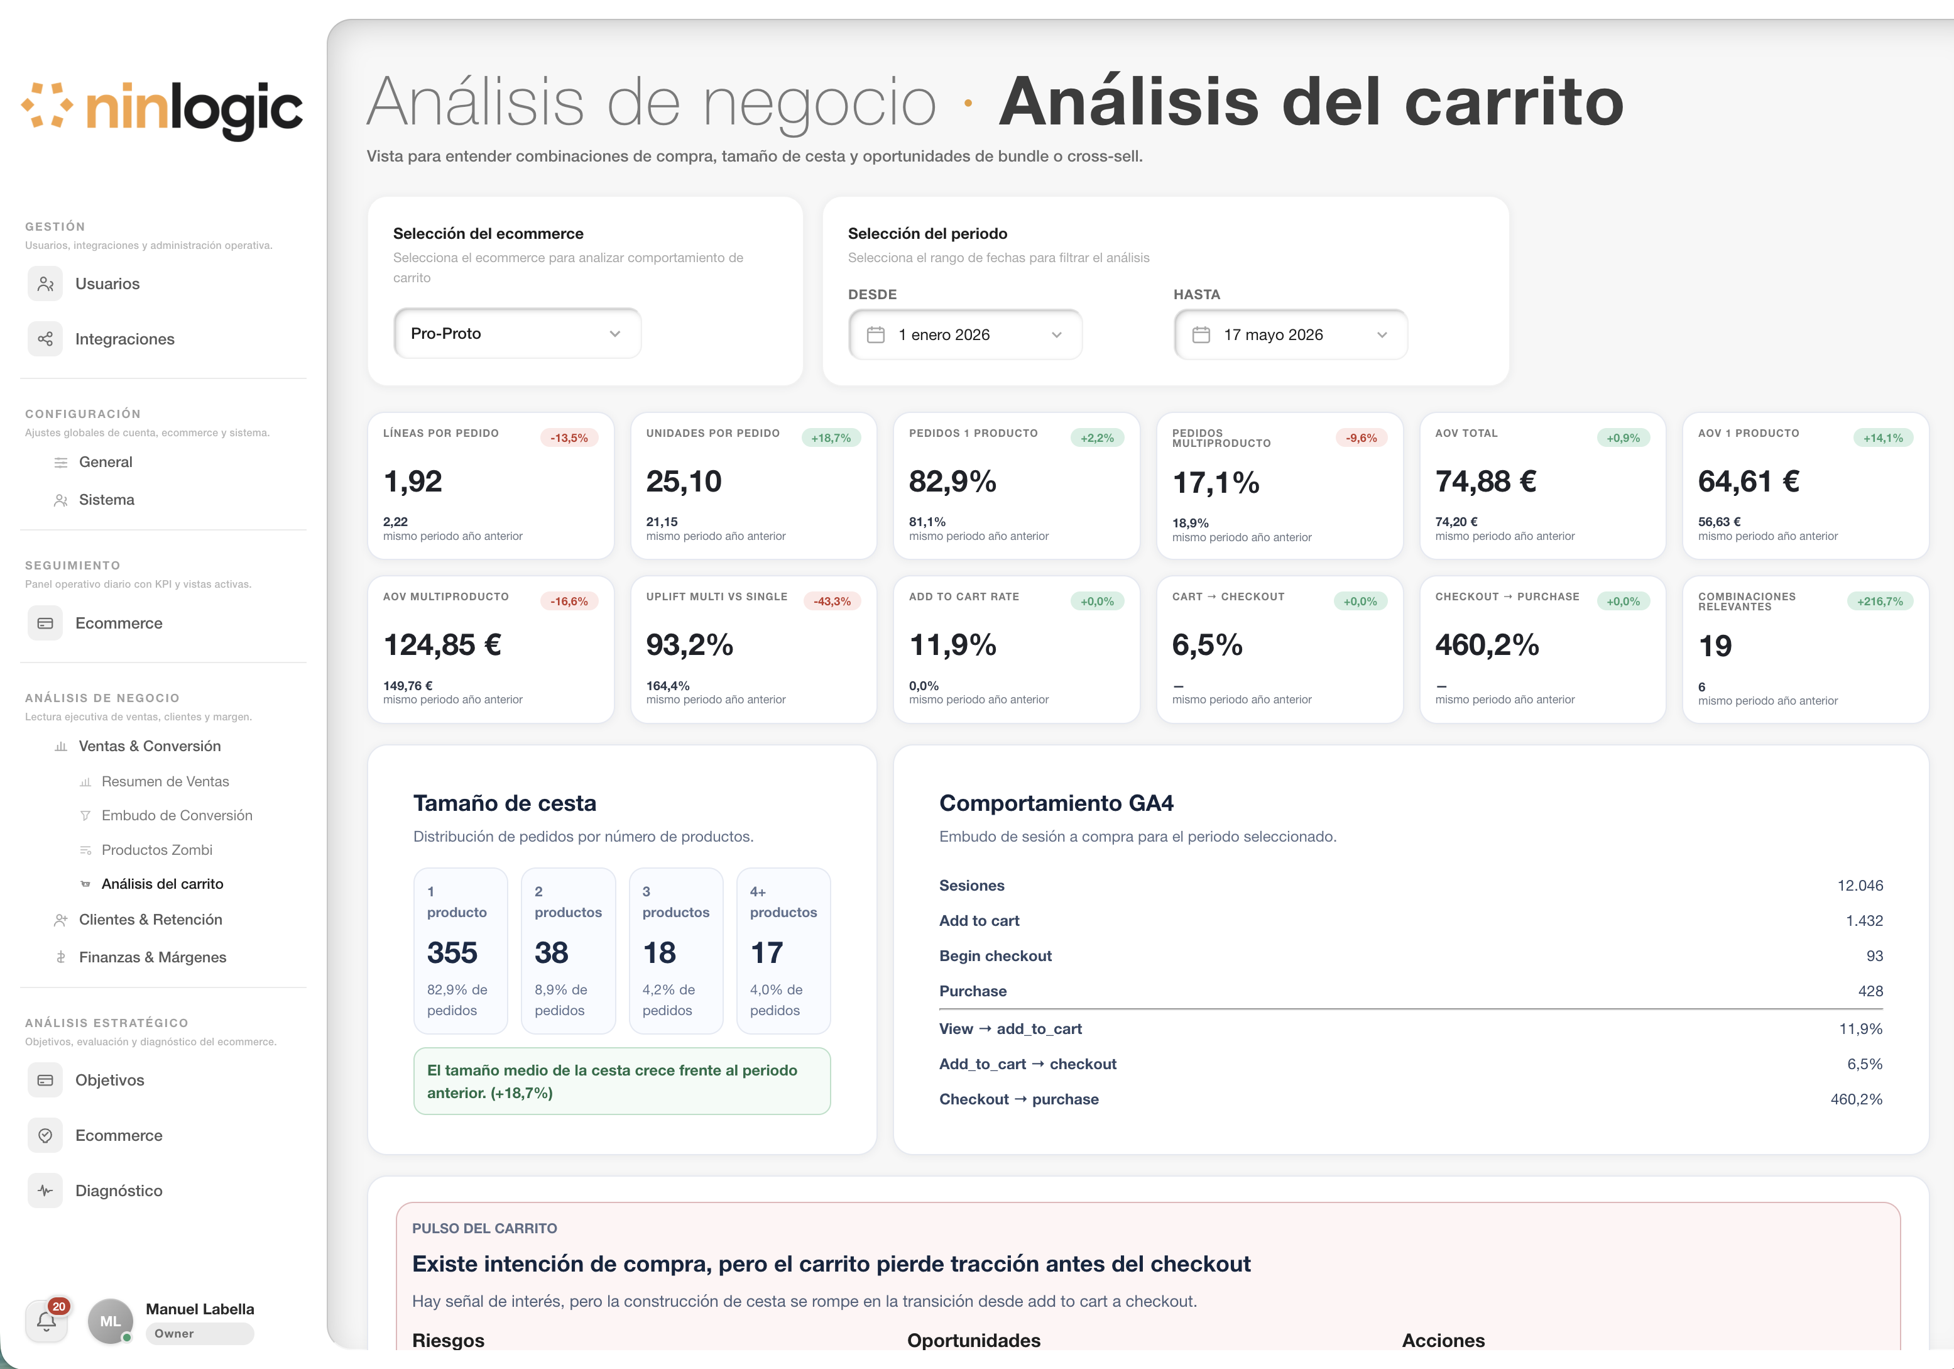
Task: Open Objetivos in Análisis Estratégico
Action: (x=110, y=1079)
